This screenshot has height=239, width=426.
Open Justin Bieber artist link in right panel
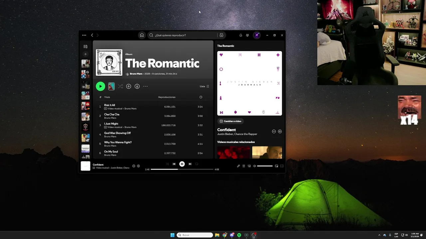225,134
